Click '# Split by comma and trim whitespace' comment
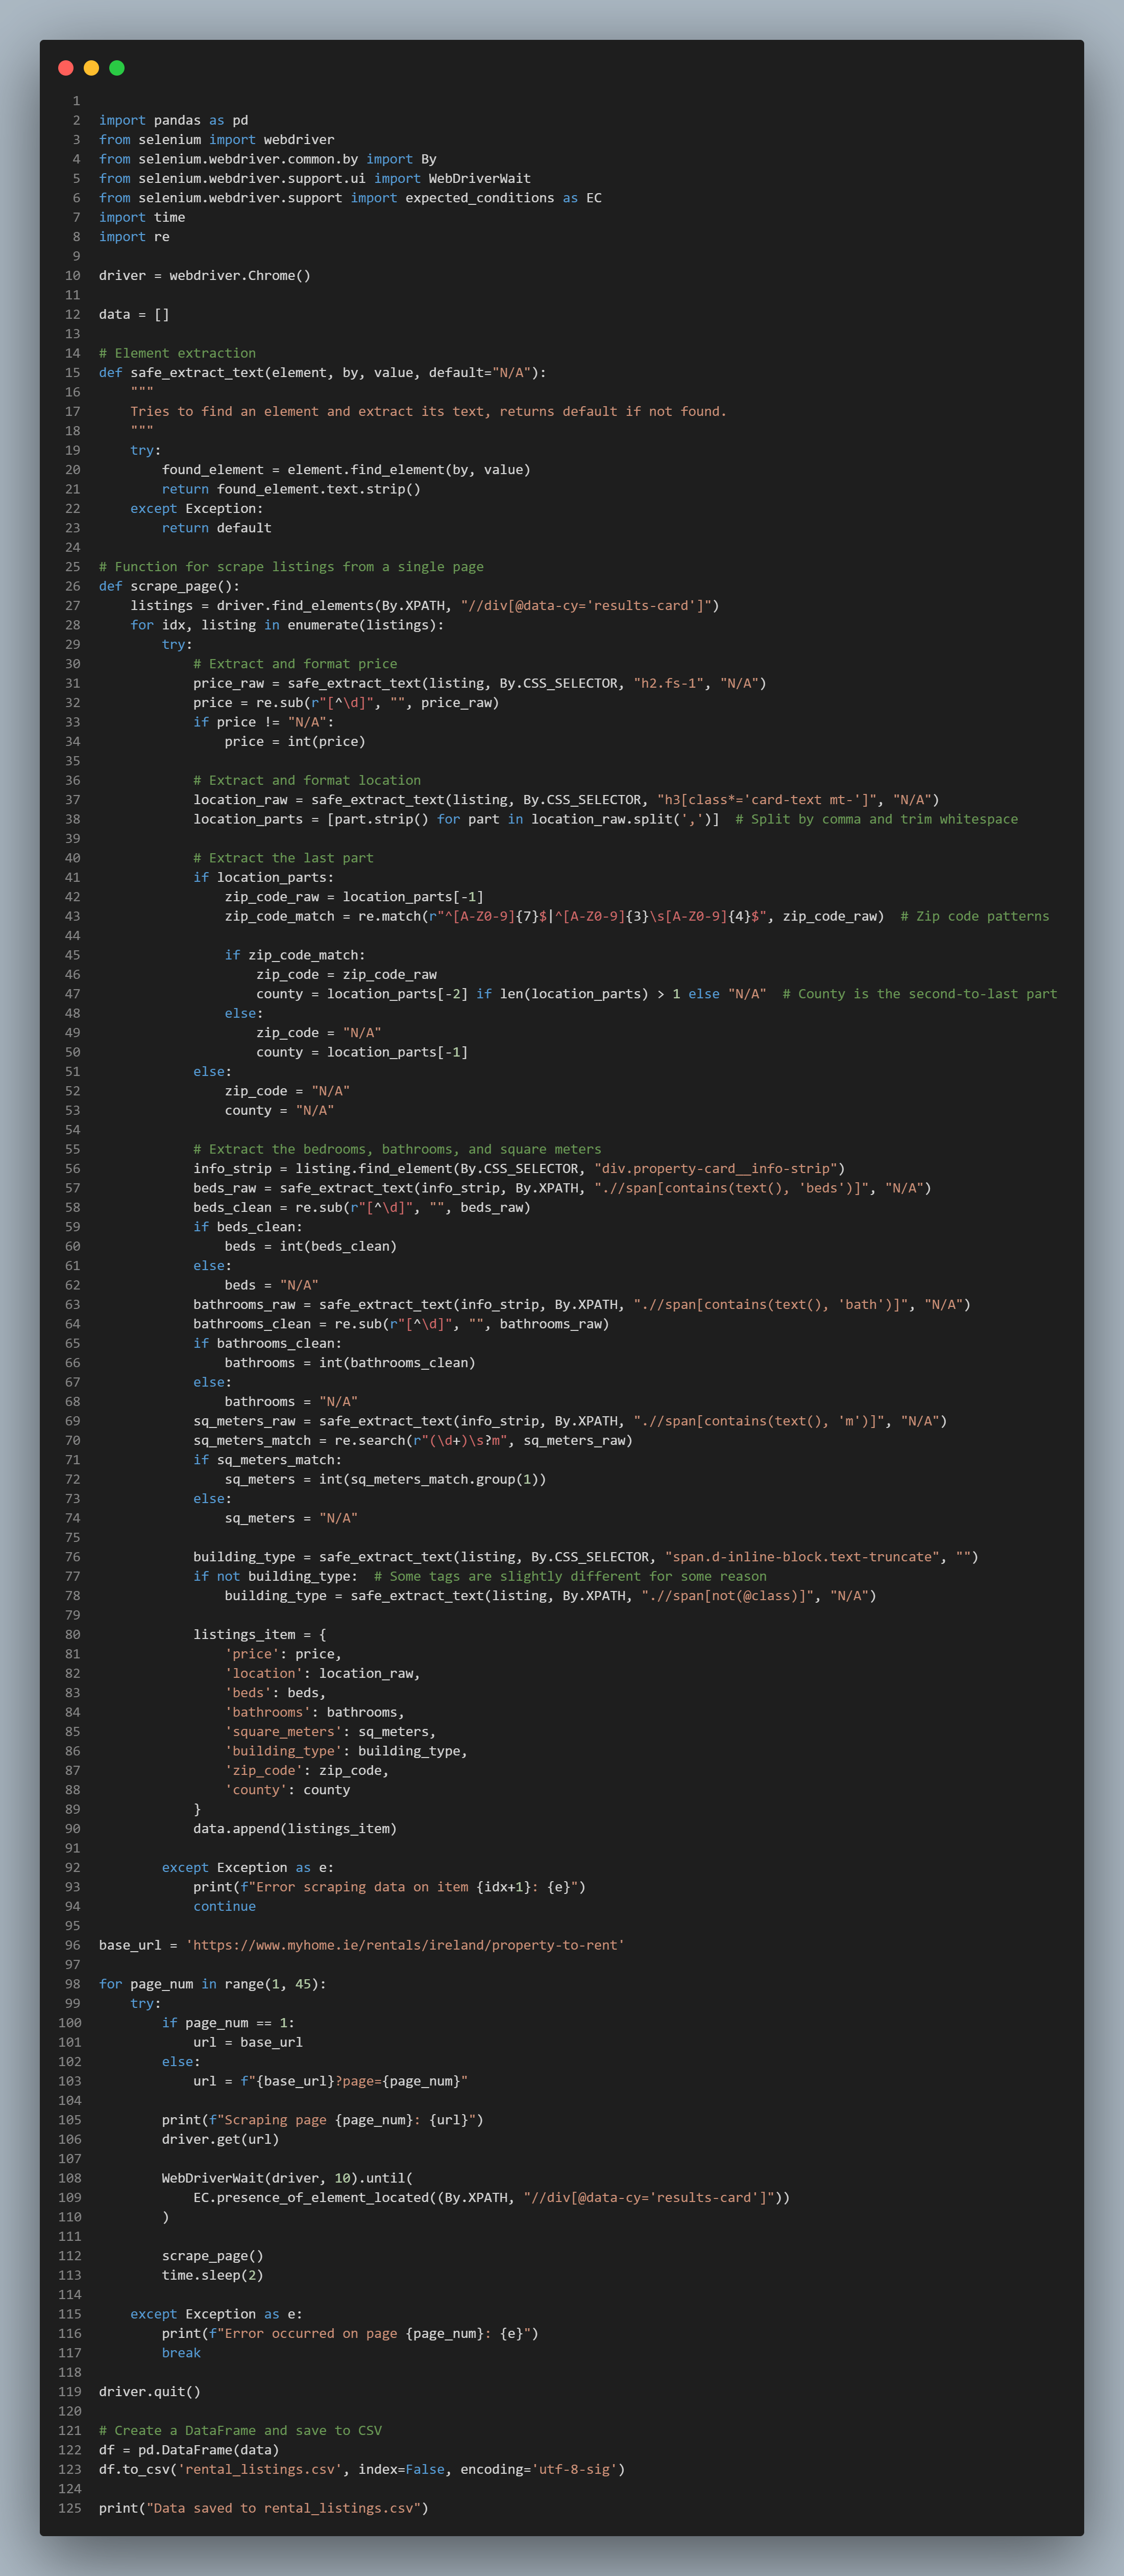This screenshot has height=2576, width=1124. pyautogui.click(x=877, y=819)
